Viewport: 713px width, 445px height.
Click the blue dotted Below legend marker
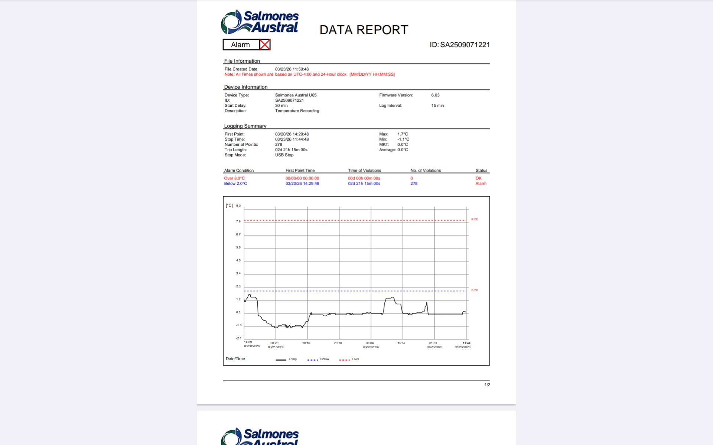click(312, 360)
